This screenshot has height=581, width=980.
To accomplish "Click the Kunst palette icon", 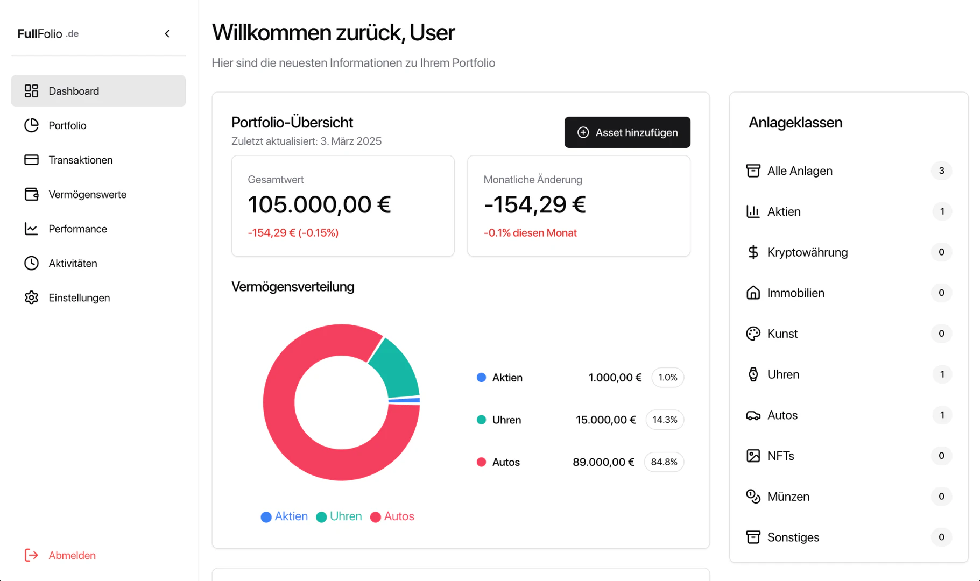I will point(753,334).
